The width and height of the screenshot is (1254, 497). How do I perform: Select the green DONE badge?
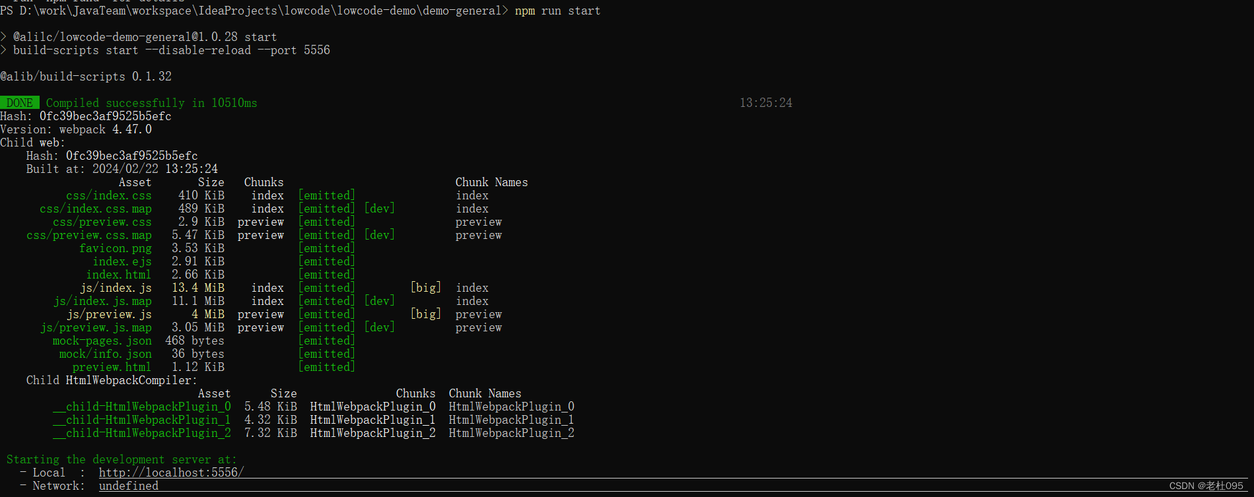(x=20, y=103)
